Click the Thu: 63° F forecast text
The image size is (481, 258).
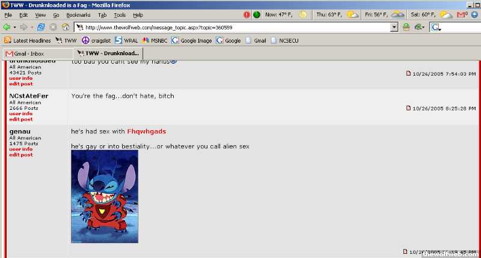click(329, 14)
